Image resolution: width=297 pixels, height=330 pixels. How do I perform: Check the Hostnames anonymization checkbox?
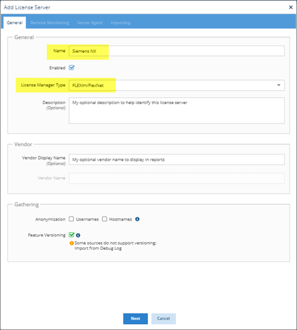click(x=105, y=219)
